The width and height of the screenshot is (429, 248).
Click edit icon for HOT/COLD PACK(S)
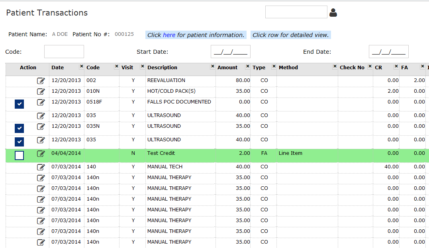[x=41, y=92]
